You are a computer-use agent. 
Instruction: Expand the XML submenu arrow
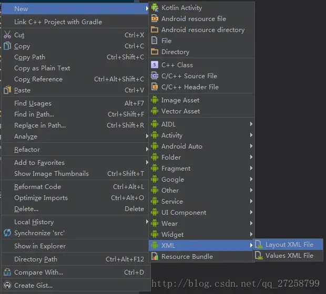[x=251, y=245]
